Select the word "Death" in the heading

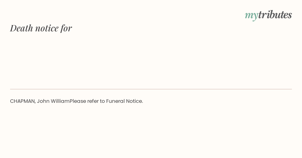tap(21, 28)
